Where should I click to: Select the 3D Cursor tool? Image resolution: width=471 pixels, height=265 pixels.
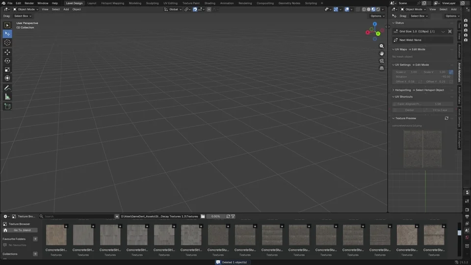pyautogui.click(x=7, y=42)
